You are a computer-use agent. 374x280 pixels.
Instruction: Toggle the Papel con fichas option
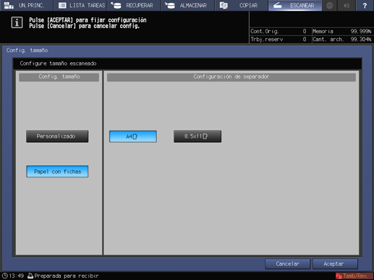57,172
